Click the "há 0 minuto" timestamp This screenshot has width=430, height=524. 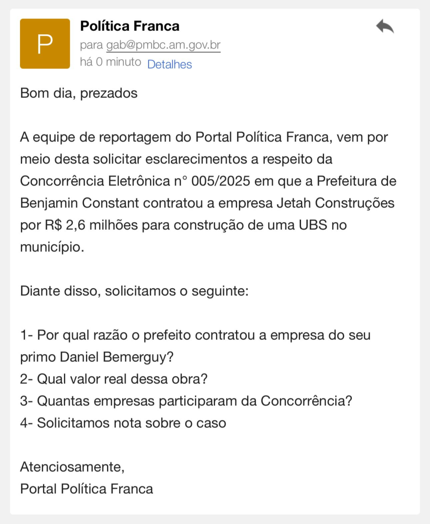111,62
